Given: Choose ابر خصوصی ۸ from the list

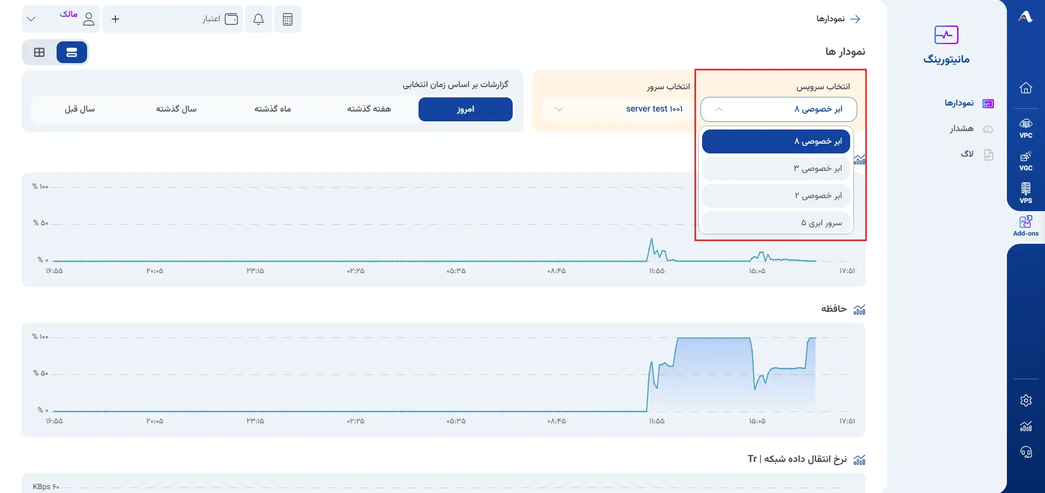Looking at the screenshot, I should (776, 141).
